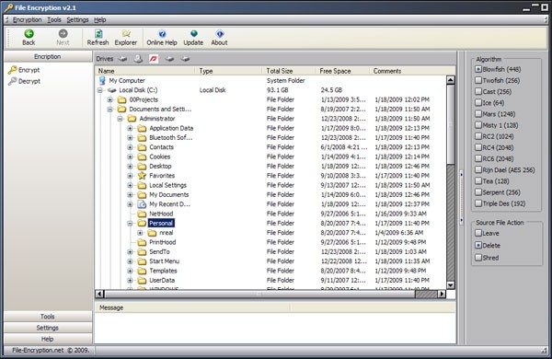552x359 pixels.
Task: Expand the Application Data folder
Action: [x=131, y=128]
